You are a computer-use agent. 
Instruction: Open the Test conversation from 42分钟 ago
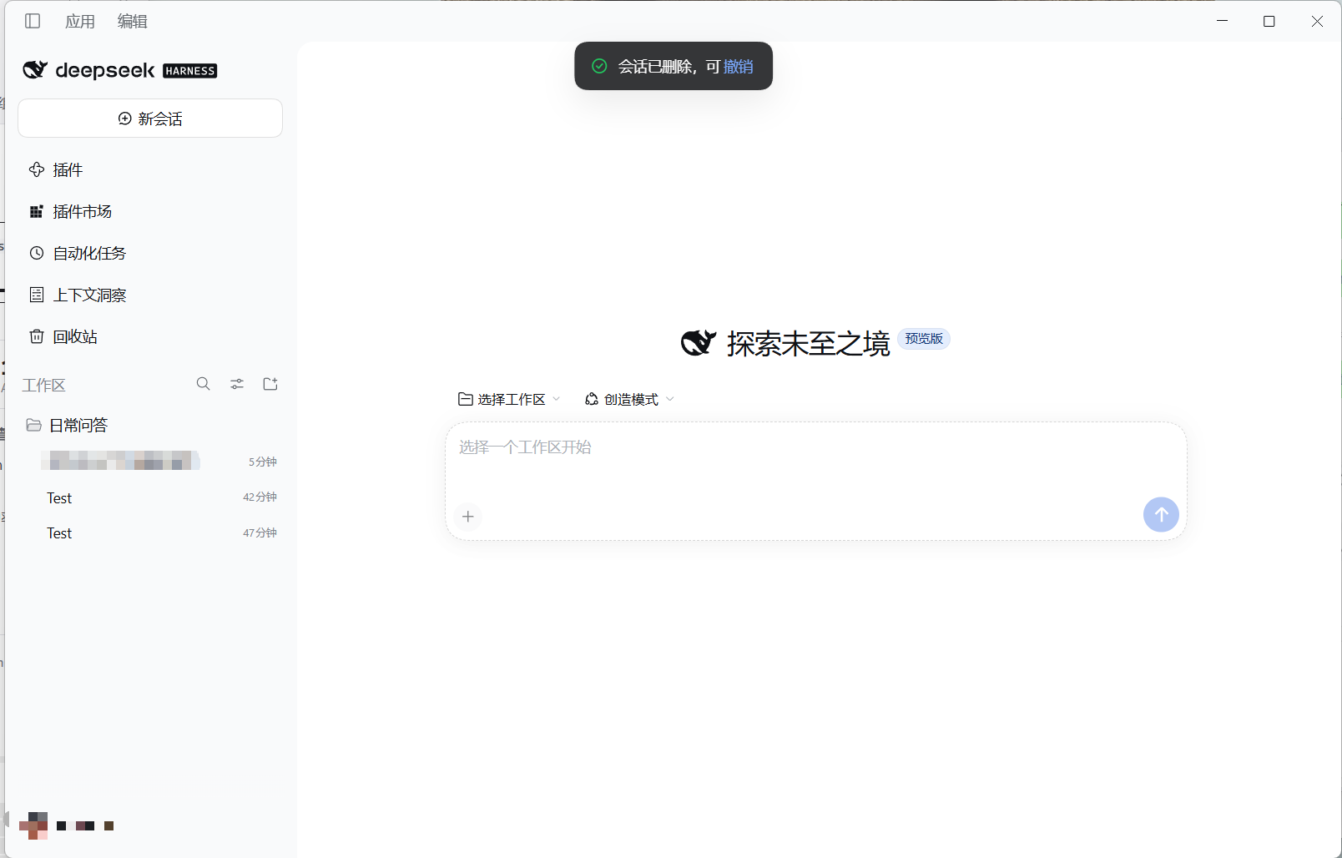[150, 497]
